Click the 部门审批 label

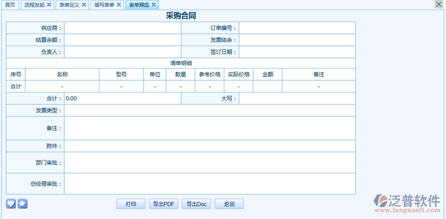tap(49, 163)
